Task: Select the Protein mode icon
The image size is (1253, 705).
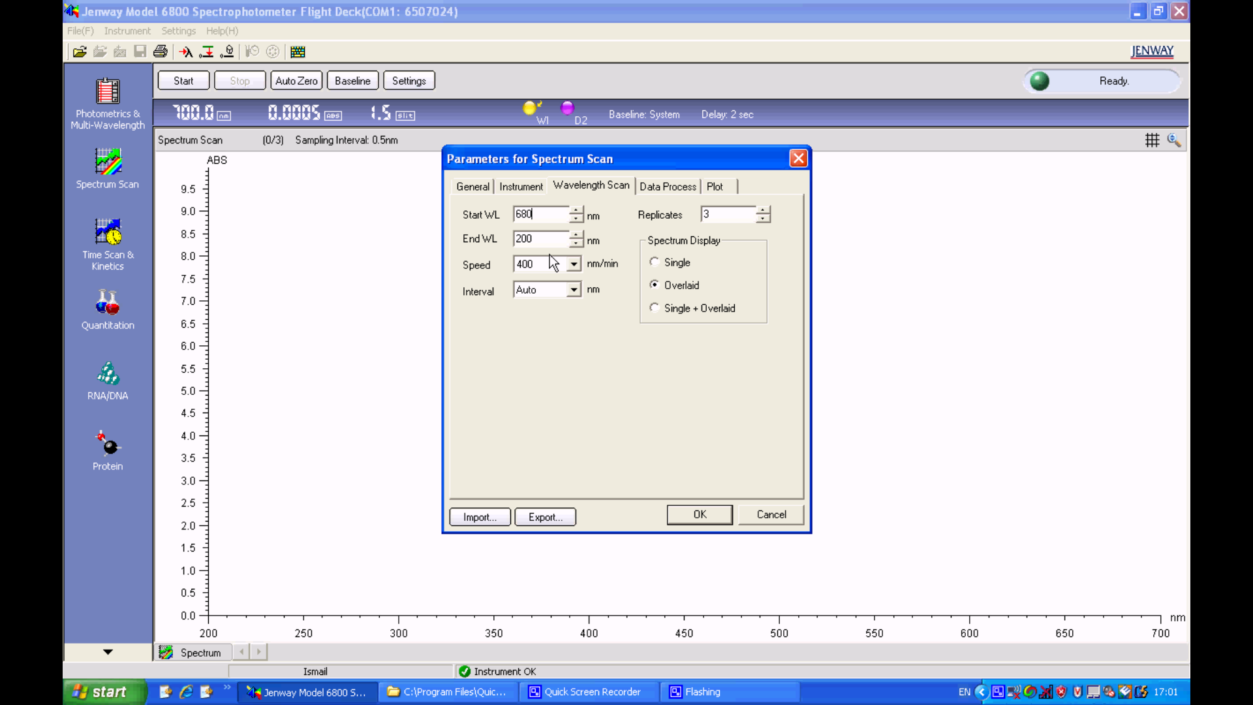Action: pyautogui.click(x=108, y=444)
